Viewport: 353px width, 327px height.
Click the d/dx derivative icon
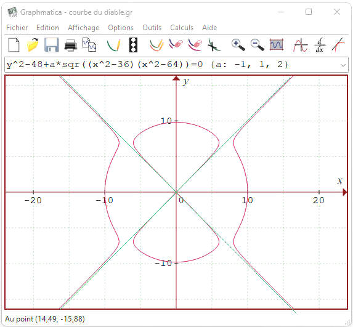tap(320, 45)
